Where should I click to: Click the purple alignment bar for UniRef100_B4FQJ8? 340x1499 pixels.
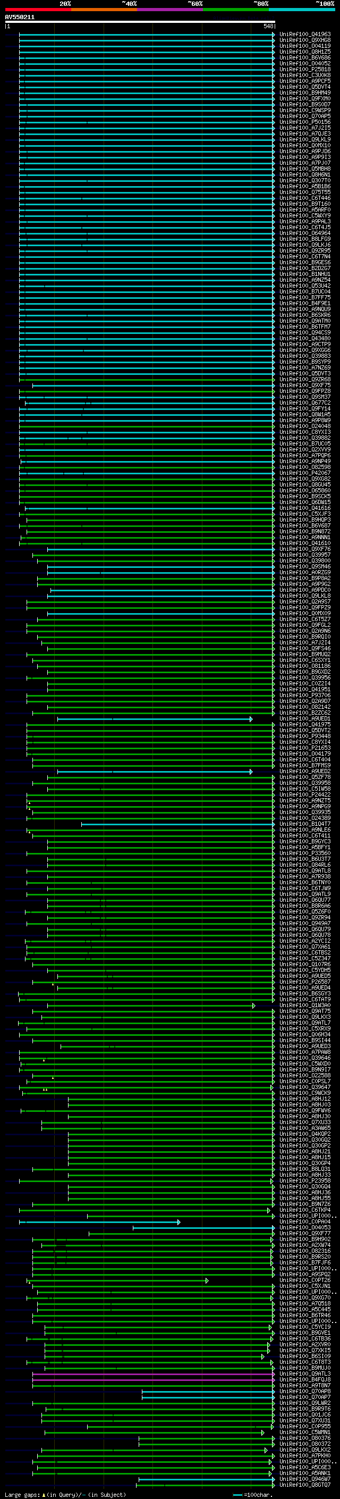pos(154,1380)
